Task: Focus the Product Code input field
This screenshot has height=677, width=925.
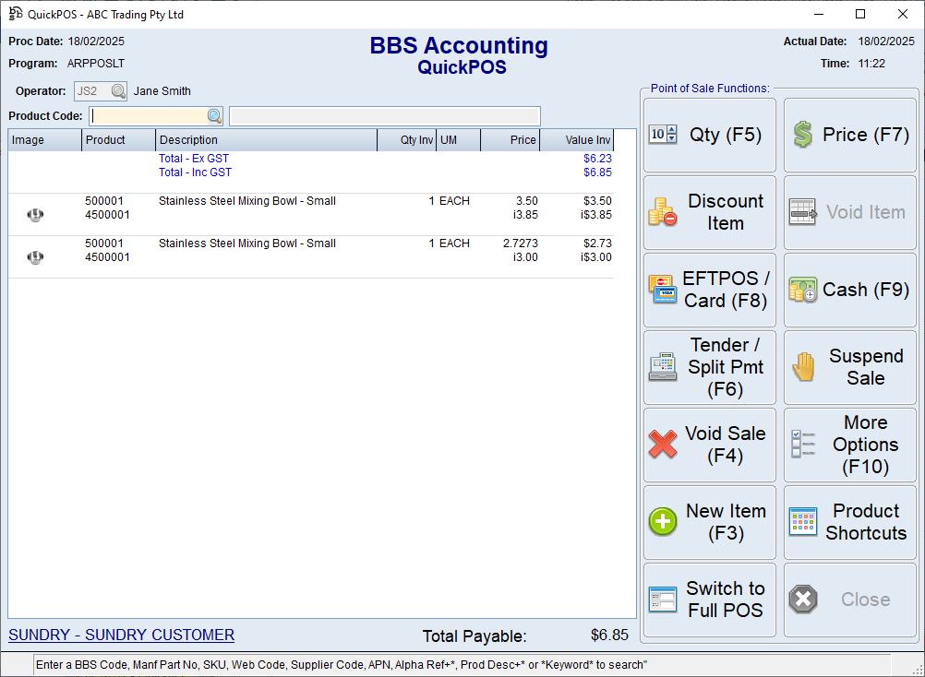Action: point(149,116)
